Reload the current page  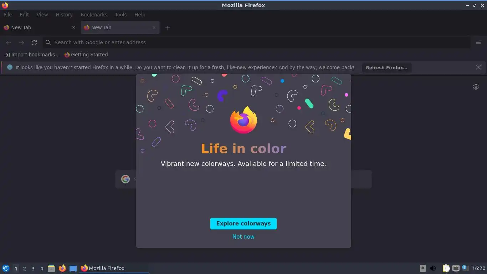(34, 42)
